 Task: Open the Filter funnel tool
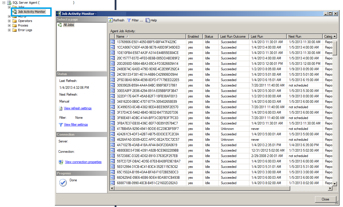[x=129, y=20]
